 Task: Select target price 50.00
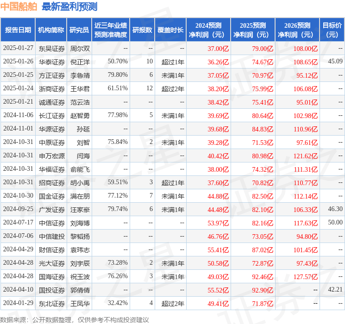[x=335, y=222]
